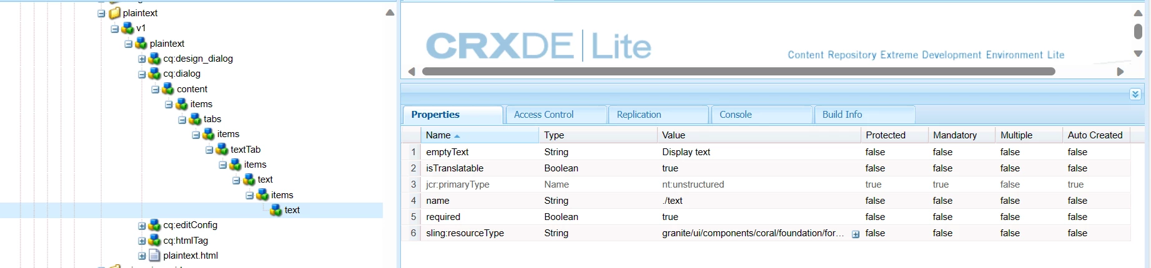
Task: Click the plaintext.html file icon
Action: (x=155, y=256)
